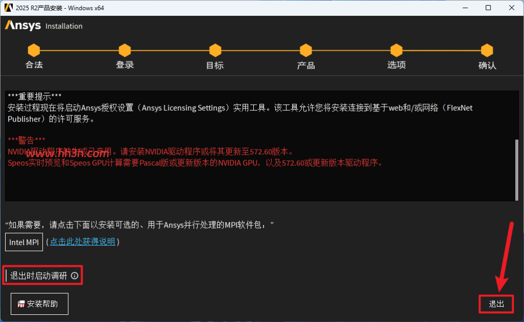Click the message box vertical scrollbar
The image size is (524, 322).
(x=517, y=170)
